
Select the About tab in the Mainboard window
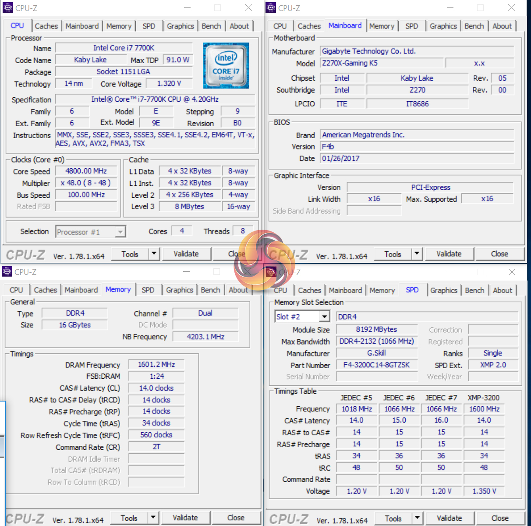(x=502, y=26)
